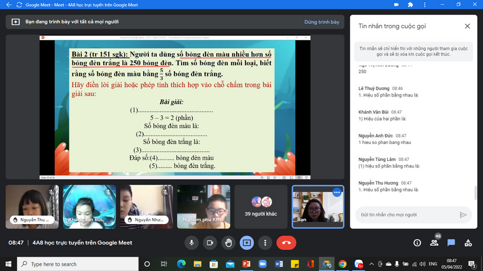This screenshot has height=271, width=483.
Task: Open more options three-dot menu
Action: pos(264,242)
